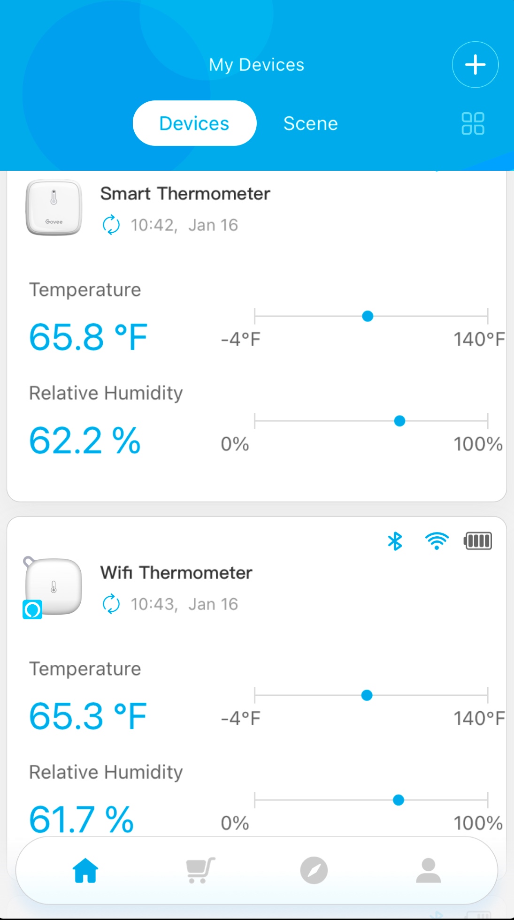This screenshot has height=920, width=514.
Task: Open the compass discover tab
Action: [x=314, y=870]
